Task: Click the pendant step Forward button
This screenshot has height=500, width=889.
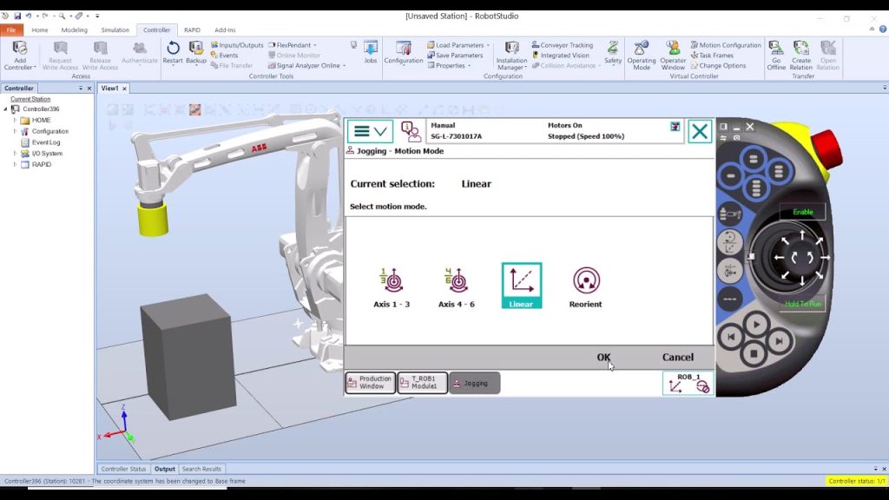Action: click(779, 340)
